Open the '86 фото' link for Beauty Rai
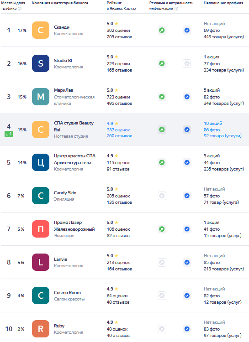 [212, 130]
